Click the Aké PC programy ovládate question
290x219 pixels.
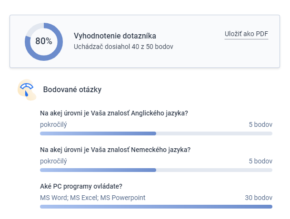click(81, 186)
